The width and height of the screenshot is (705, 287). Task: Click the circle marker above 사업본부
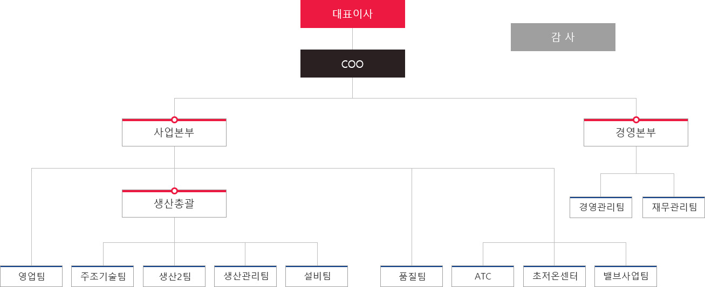point(174,120)
